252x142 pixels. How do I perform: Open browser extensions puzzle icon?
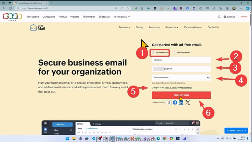click(200, 8)
